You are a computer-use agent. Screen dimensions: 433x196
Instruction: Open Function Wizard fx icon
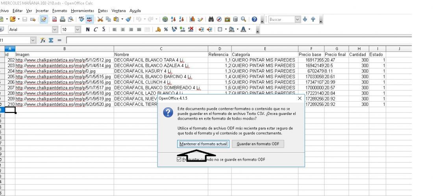click(x=43, y=40)
